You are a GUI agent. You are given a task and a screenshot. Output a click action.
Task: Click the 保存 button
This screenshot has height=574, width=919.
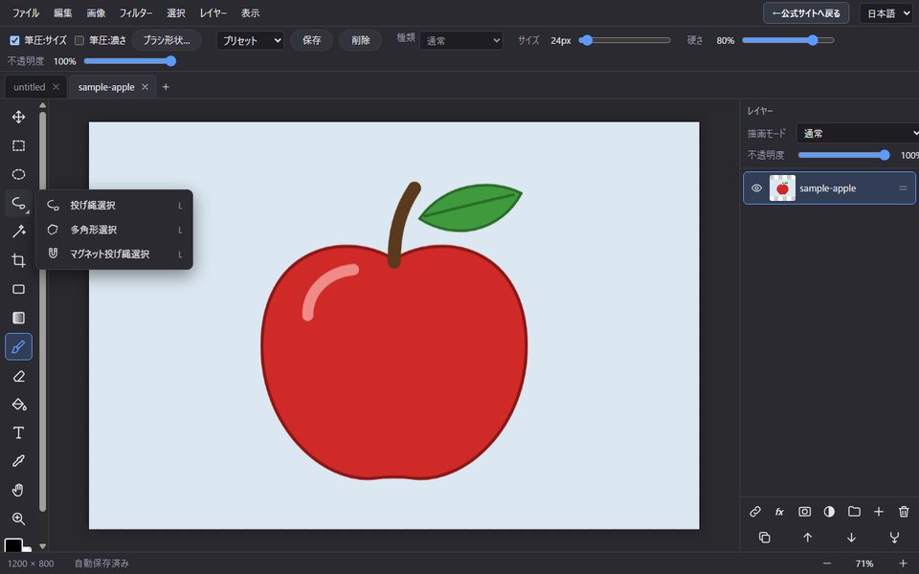[x=312, y=40]
